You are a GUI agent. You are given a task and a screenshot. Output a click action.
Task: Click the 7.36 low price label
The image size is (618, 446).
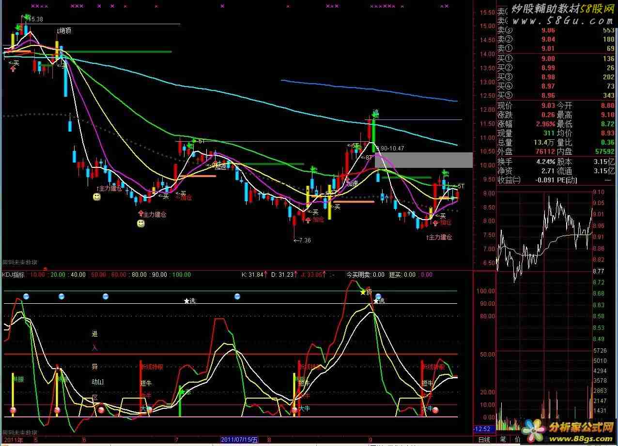[302, 240]
